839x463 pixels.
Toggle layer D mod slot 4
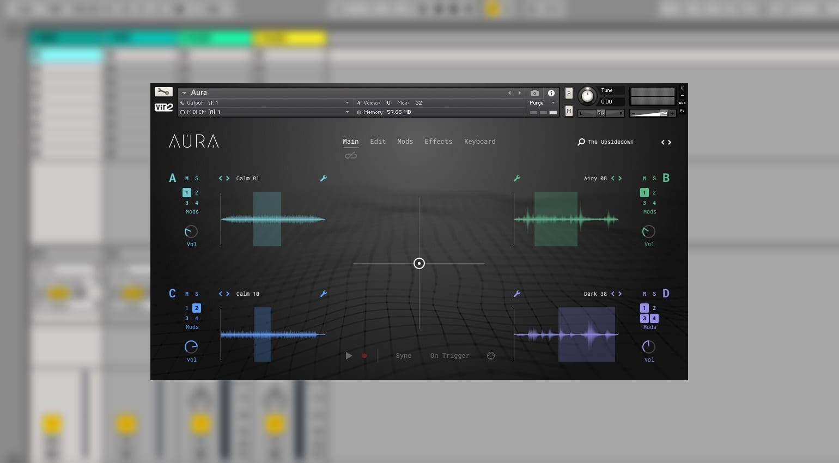(x=654, y=318)
